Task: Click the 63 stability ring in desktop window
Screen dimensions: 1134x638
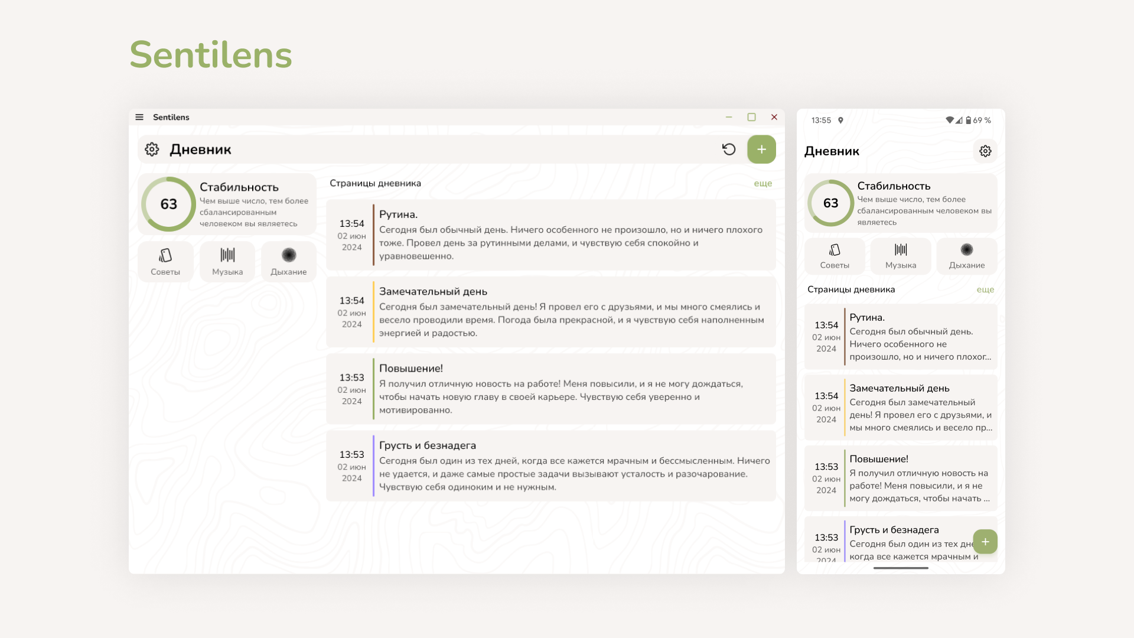Action: (x=168, y=204)
